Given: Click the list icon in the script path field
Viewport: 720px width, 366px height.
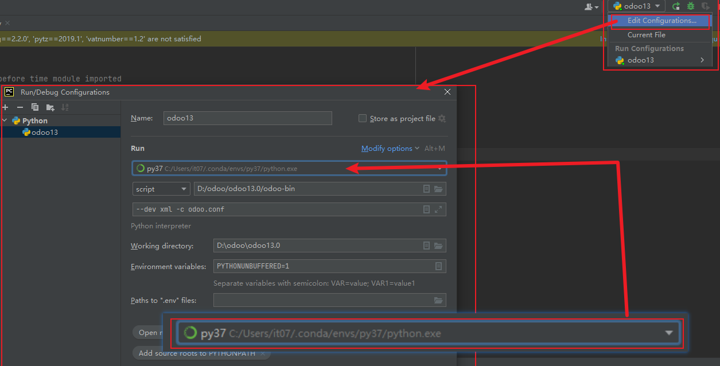Looking at the screenshot, I should point(426,189).
